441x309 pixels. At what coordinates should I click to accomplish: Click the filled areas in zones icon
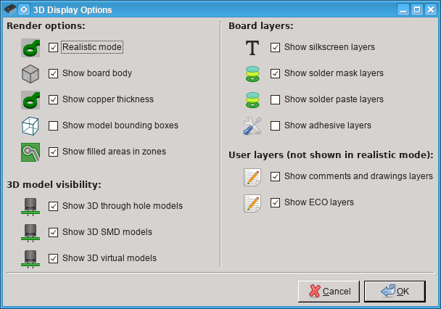[x=30, y=152]
